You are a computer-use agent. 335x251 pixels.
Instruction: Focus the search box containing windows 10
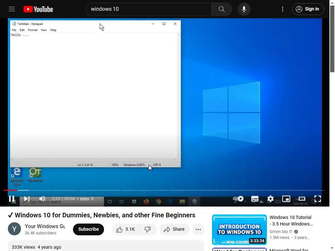pyautogui.click(x=149, y=9)
